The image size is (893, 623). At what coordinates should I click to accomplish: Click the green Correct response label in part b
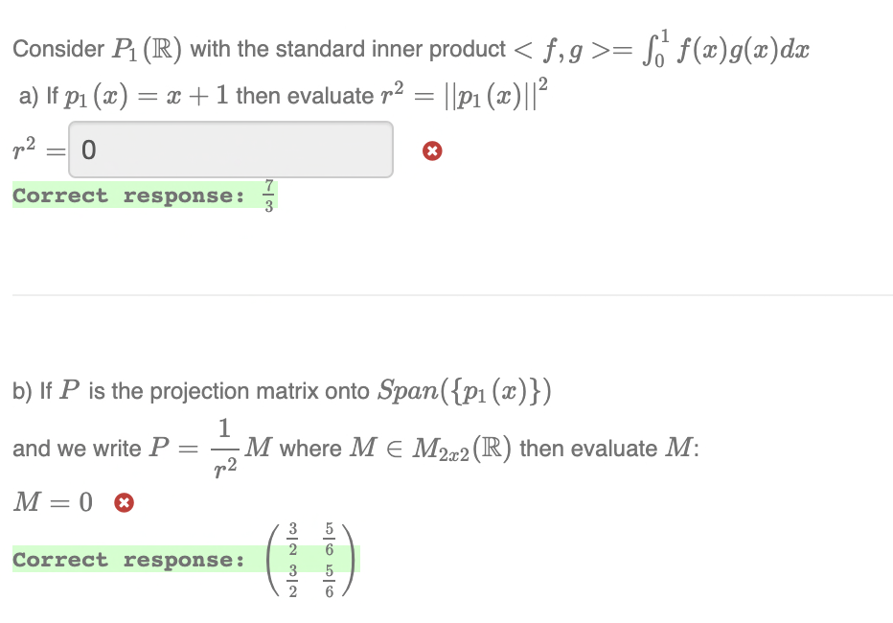tap(127, 560)
